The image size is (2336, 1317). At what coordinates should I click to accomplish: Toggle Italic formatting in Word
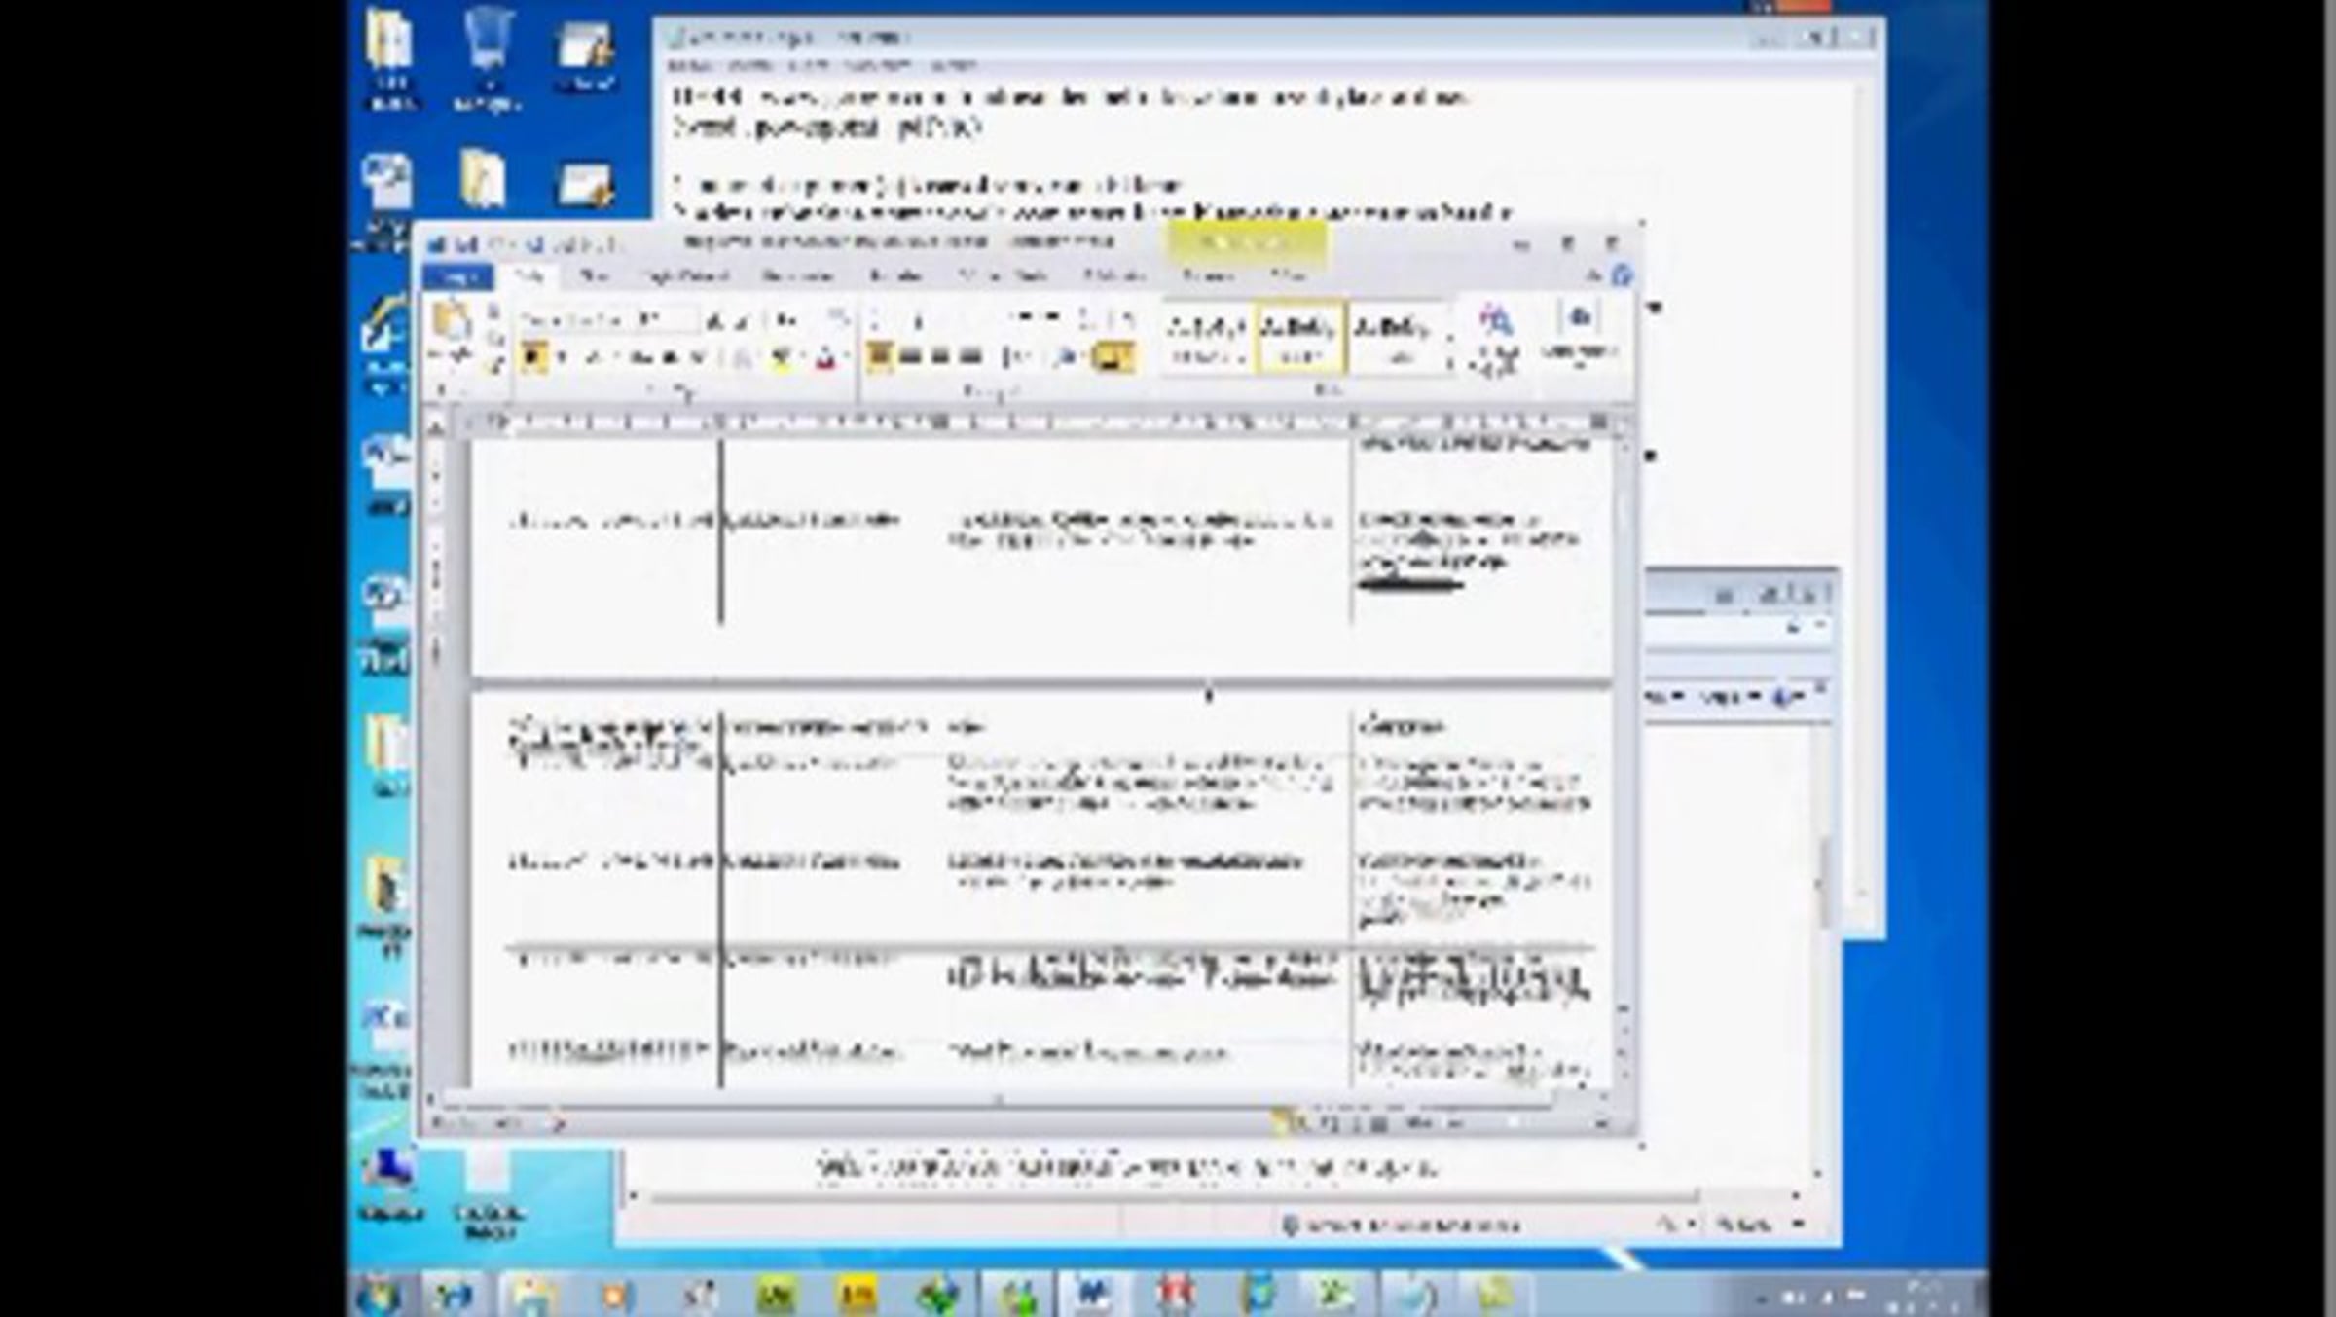pos(562,358)
